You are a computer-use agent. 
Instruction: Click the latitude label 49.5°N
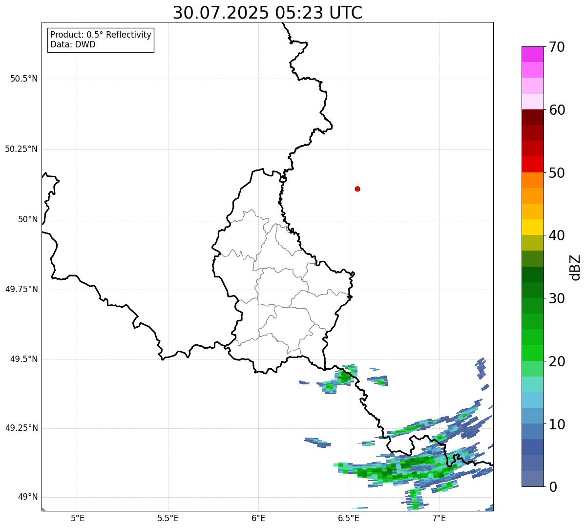point(24,359)
